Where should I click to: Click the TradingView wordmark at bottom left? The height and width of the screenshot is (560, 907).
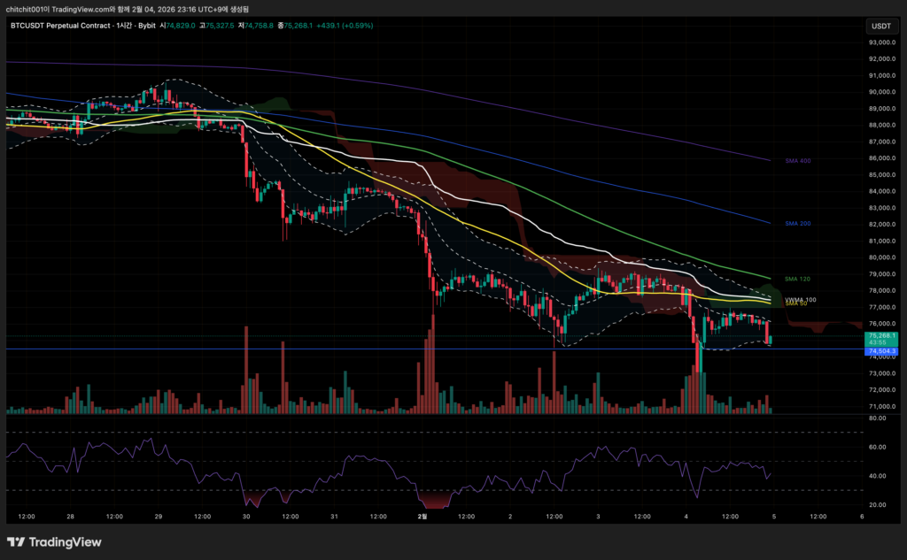(x=66, y=541)
